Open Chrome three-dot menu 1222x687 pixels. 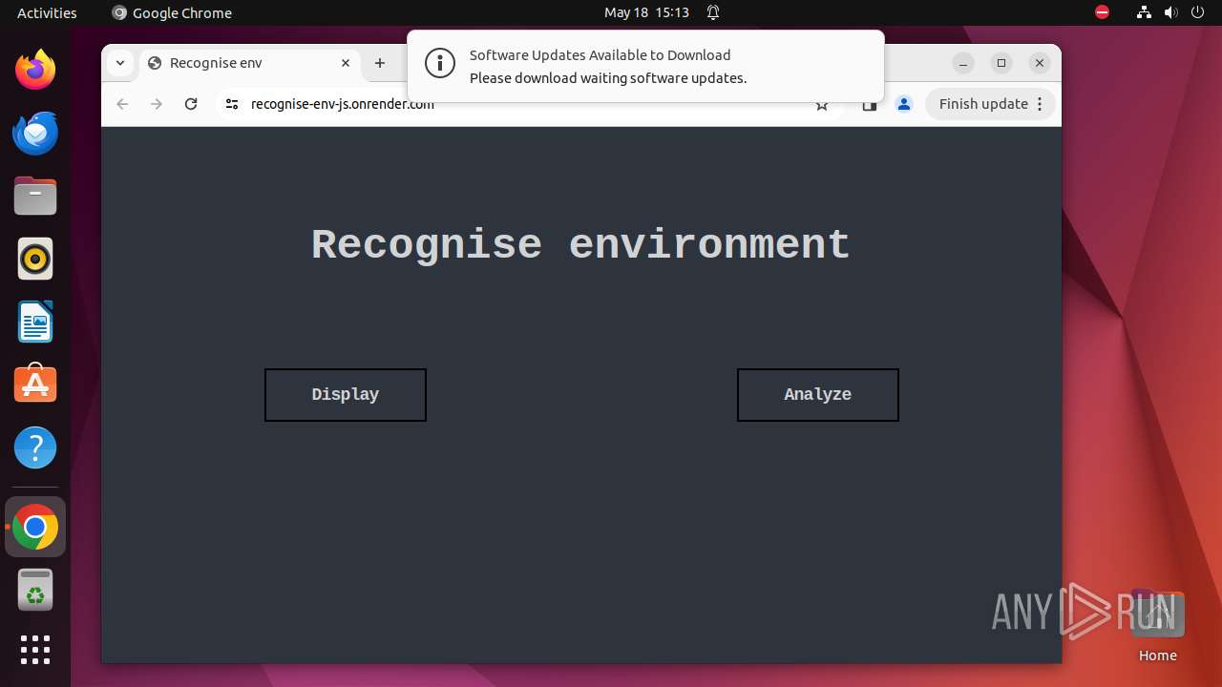click(1041, 104)
